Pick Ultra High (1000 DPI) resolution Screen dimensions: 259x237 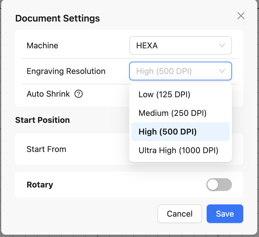coord(180,151)
